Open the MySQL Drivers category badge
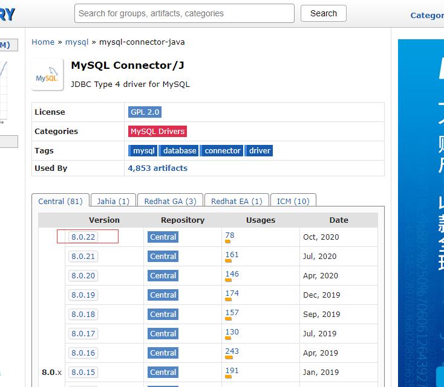 click(157, 131)
